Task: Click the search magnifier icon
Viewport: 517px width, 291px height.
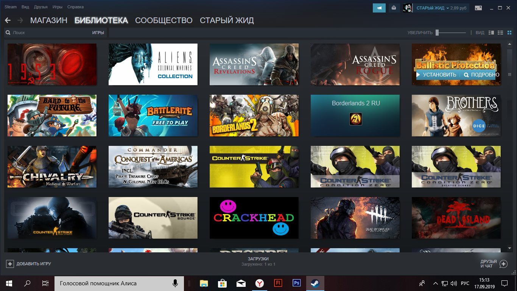Action: pyautogui.click(x=8, y=33)
